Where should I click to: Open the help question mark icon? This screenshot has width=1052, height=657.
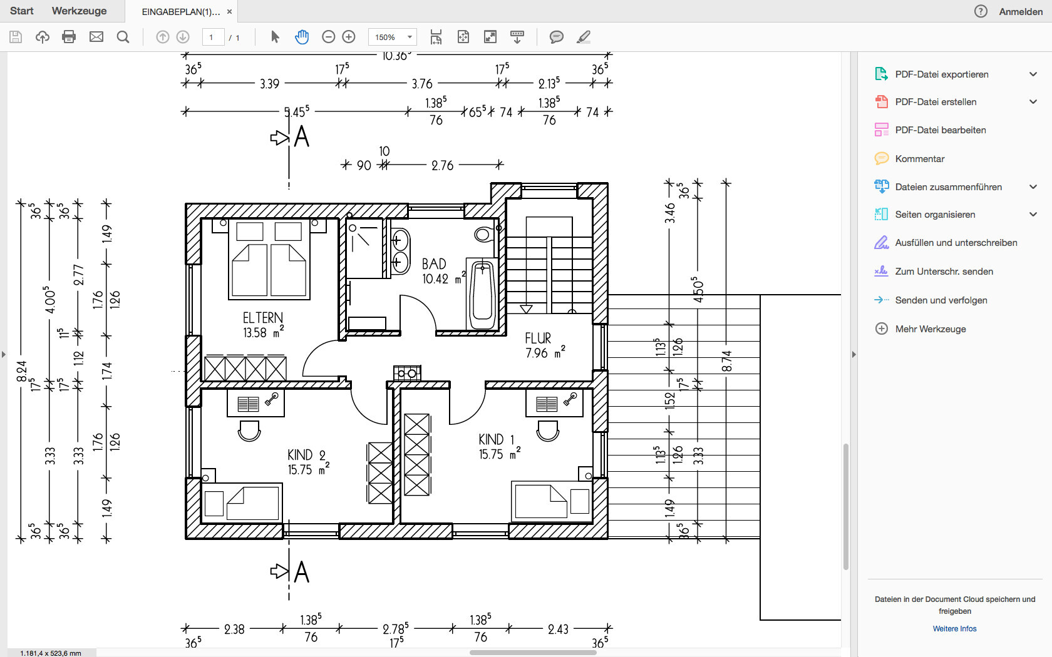pos(981,11)
